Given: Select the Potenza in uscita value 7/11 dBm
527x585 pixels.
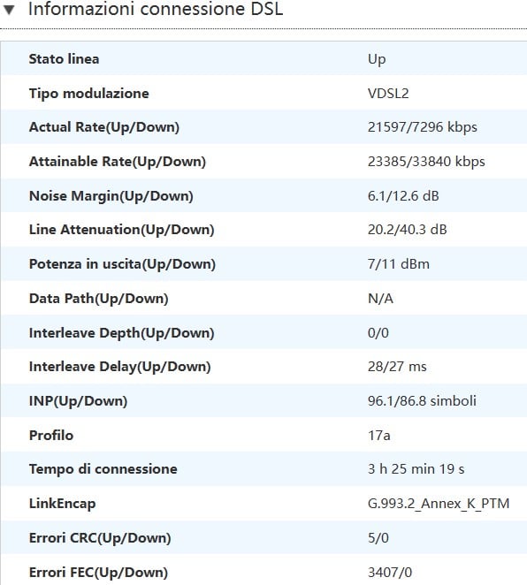Looking at the screenshot, I should pos(398,264).
